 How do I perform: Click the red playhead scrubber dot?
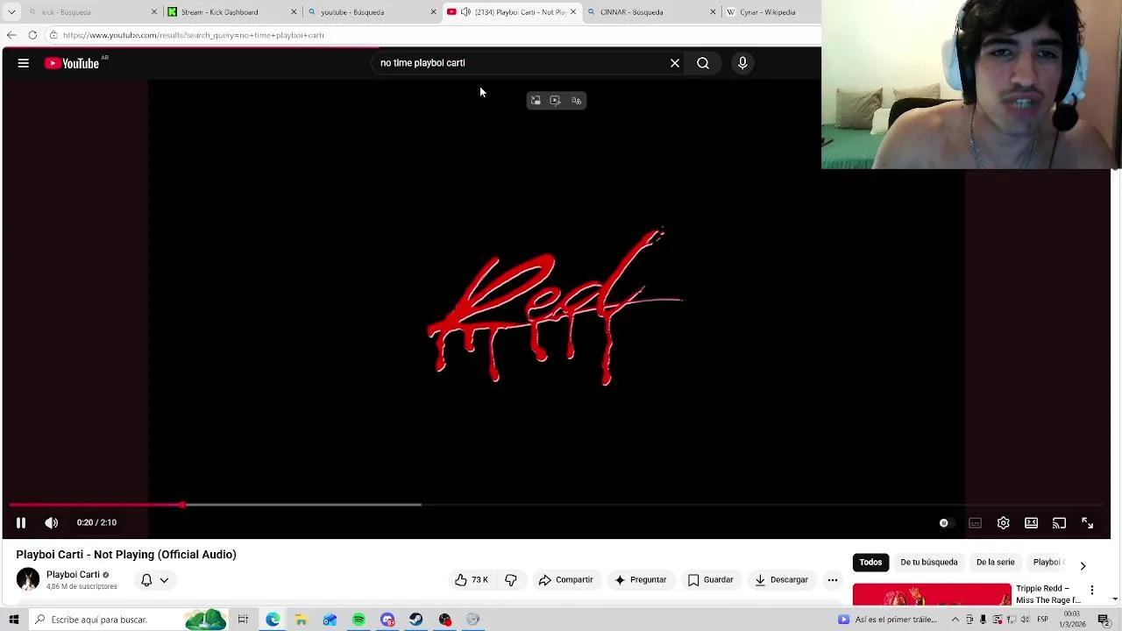pyautogui.click(x=182, y=505)
